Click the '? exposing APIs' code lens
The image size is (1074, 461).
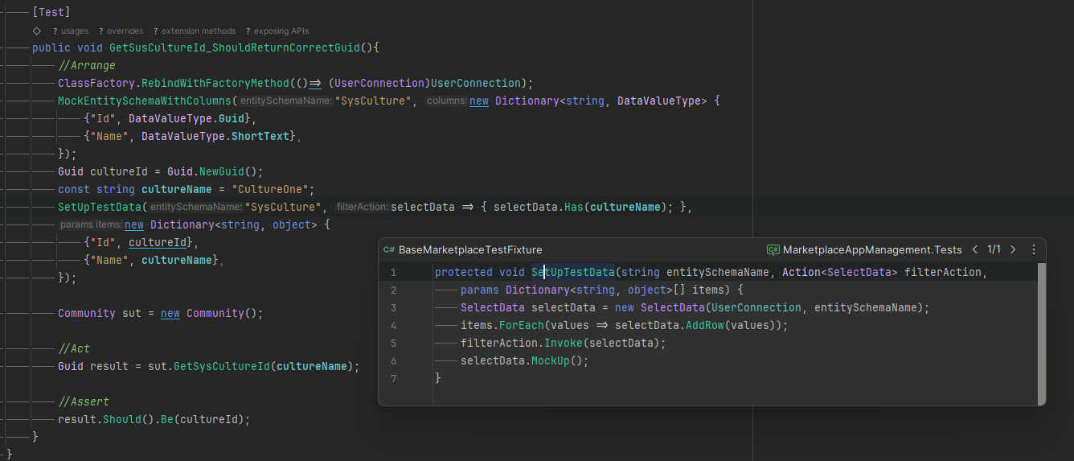(277, 31)
